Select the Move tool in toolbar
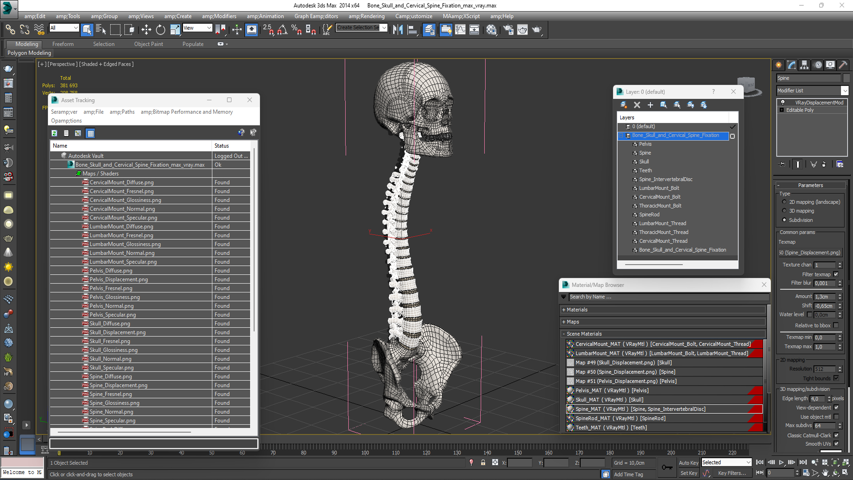Viewport: 853px width, 480px height. click(x=146, y=30)
